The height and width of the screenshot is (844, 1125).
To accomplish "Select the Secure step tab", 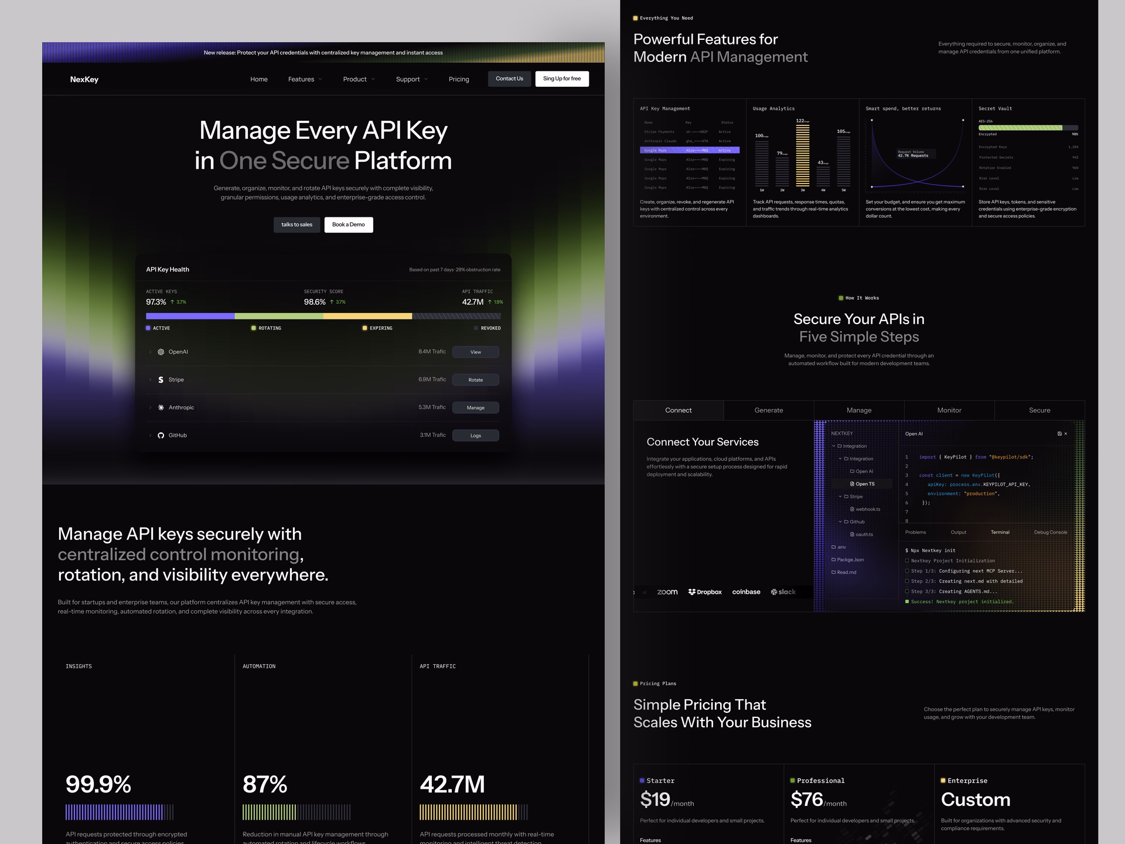I will pos(1039,410).
